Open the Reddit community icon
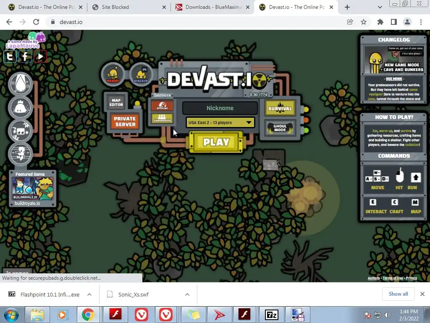The height and width of the screenshot is (323, 430). click(113, 75)
